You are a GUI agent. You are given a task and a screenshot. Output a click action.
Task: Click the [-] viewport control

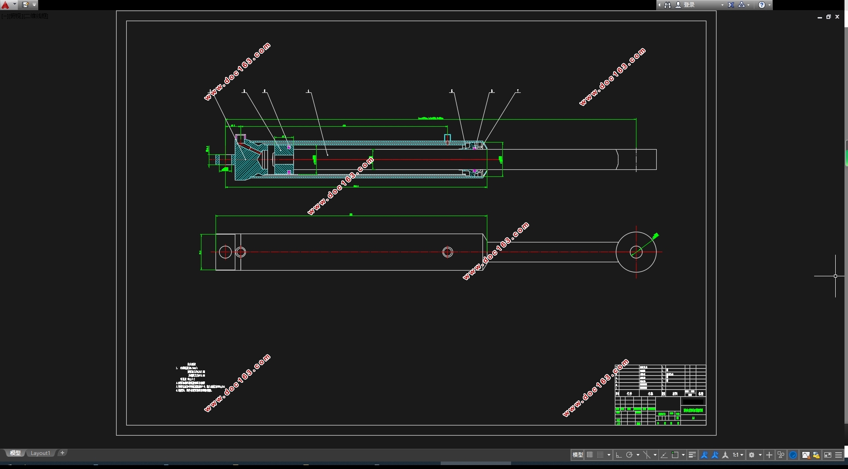[x=4, y=16]
